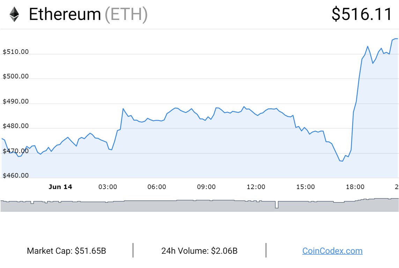Select the 06:00 time axis label
The image size is (399, 268).
[157, 187]
